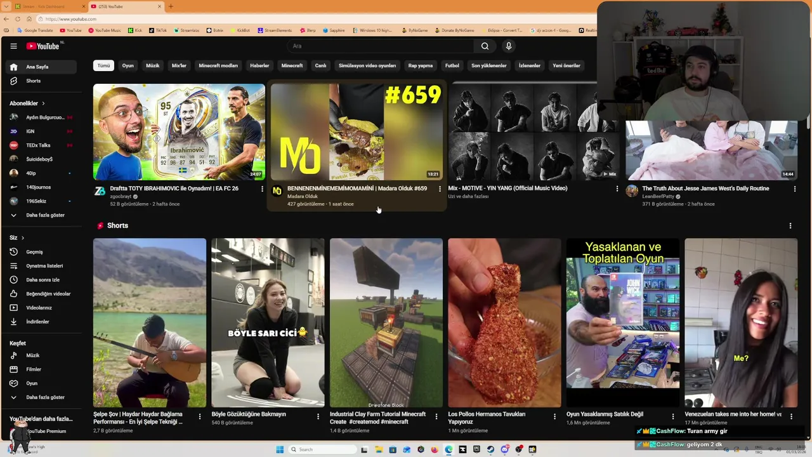Screen dimensions: 812x457
Task: Open options for Böyle Gözüktüğüne Bakmayın short
Action: tap(318, 416)
